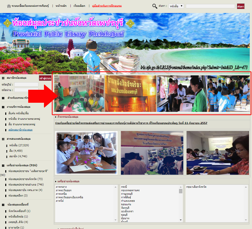
Task: Select 'จันทบุรี' in the province list
Action: (125, 208)
